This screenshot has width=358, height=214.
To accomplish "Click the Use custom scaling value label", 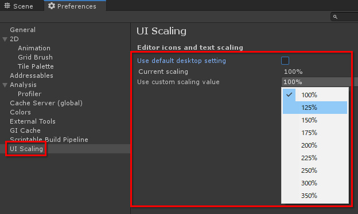I will coord(178,82).
